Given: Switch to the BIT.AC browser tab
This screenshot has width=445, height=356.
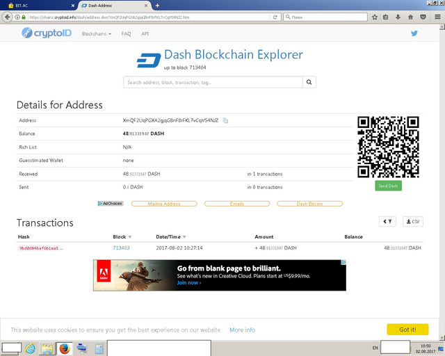Looking at the screenshot, I should coord(38,6).
